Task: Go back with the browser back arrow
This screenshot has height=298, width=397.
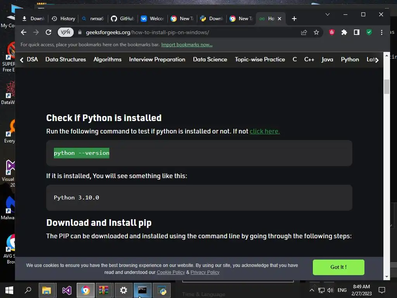Action: pyautogui.click(x=24, y=32)
